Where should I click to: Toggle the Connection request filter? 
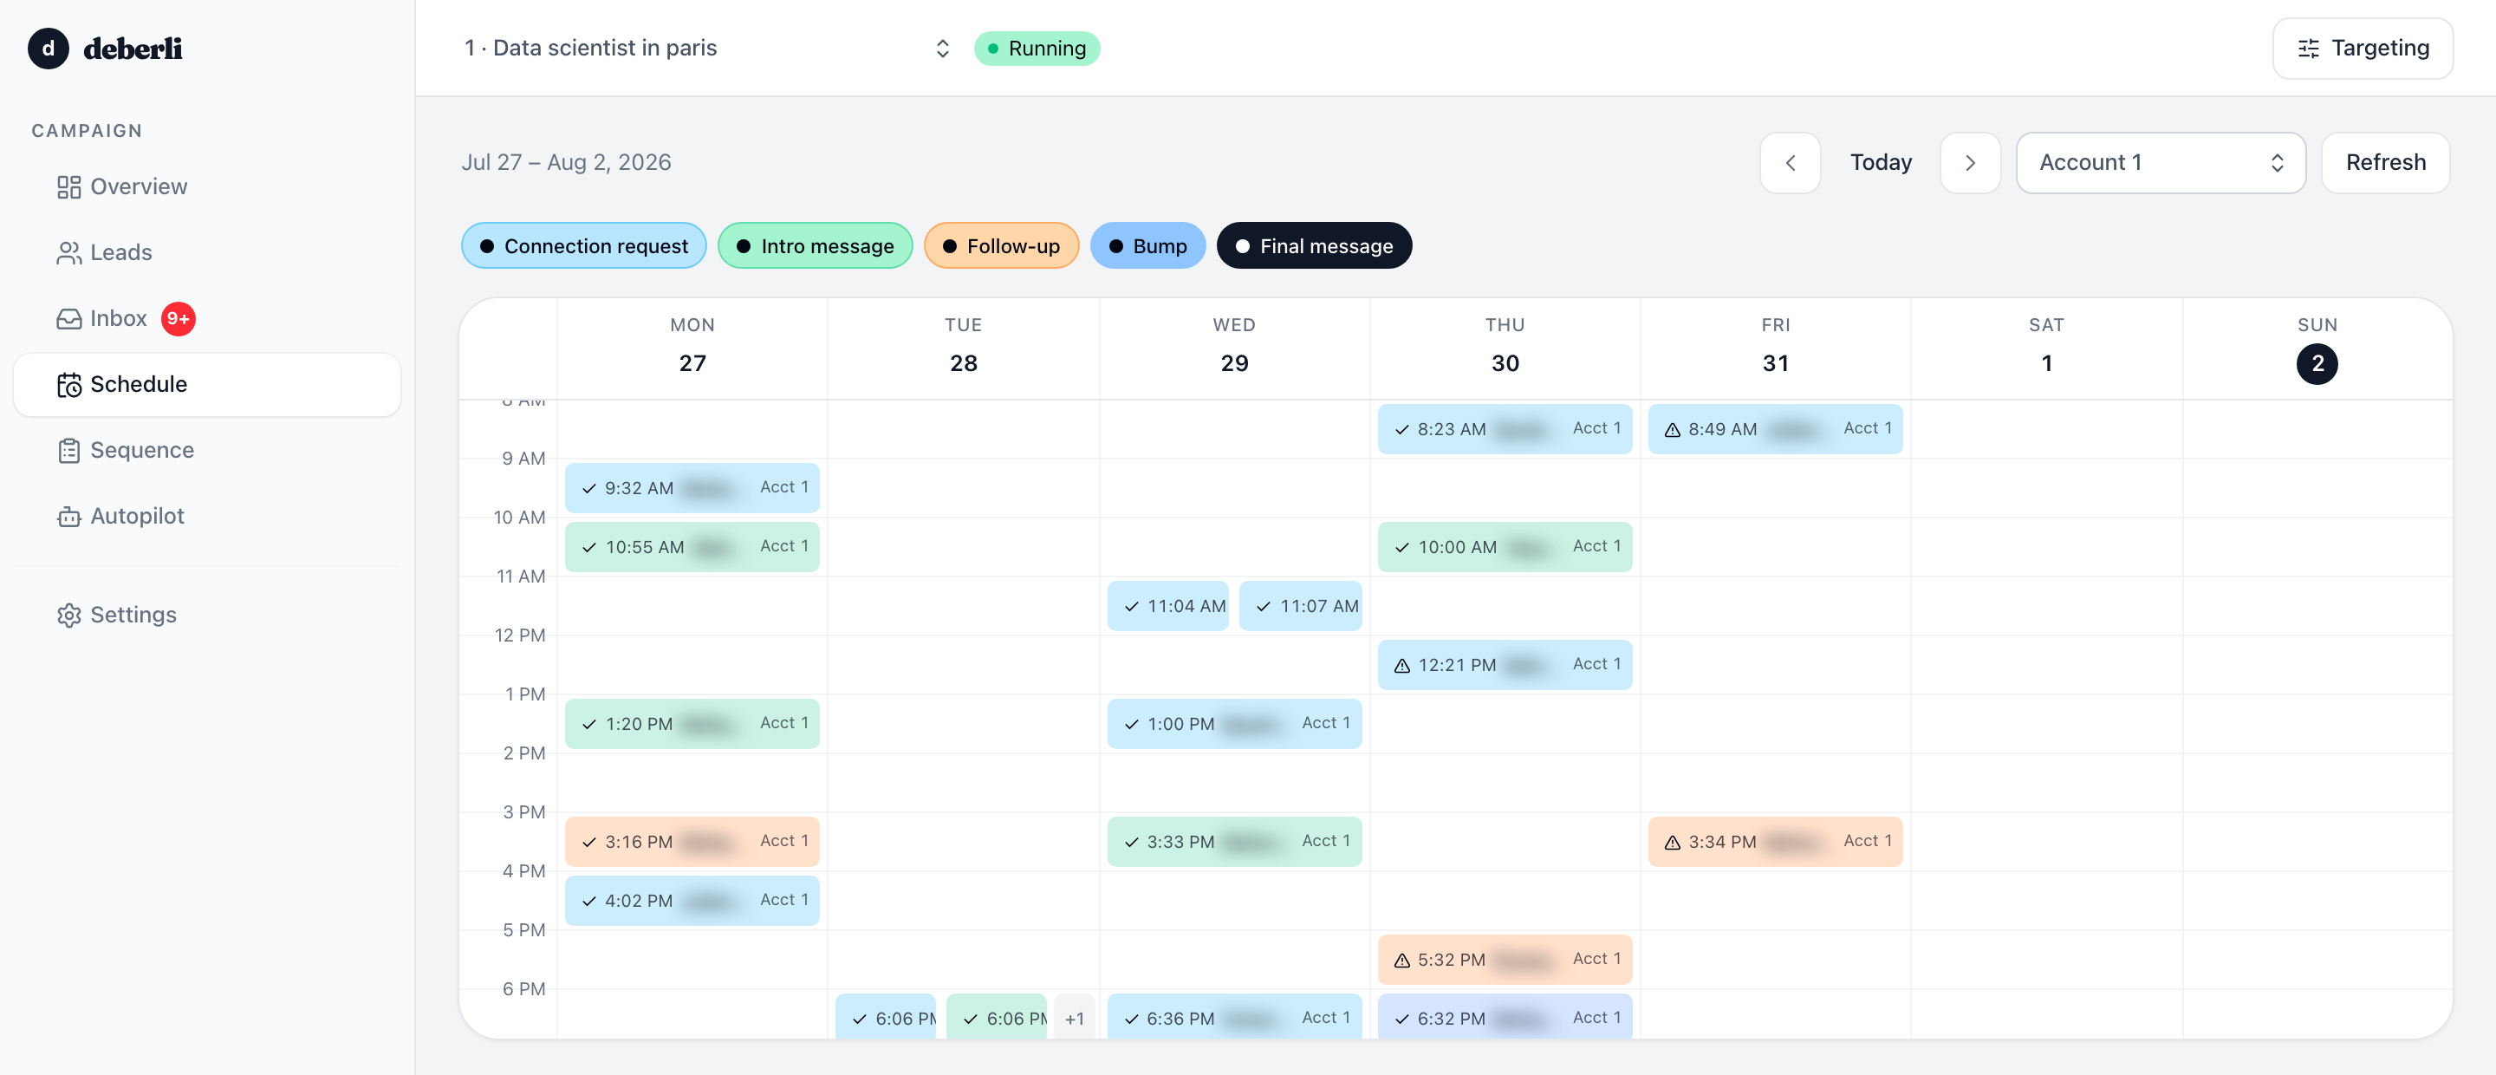coord(584,246)
